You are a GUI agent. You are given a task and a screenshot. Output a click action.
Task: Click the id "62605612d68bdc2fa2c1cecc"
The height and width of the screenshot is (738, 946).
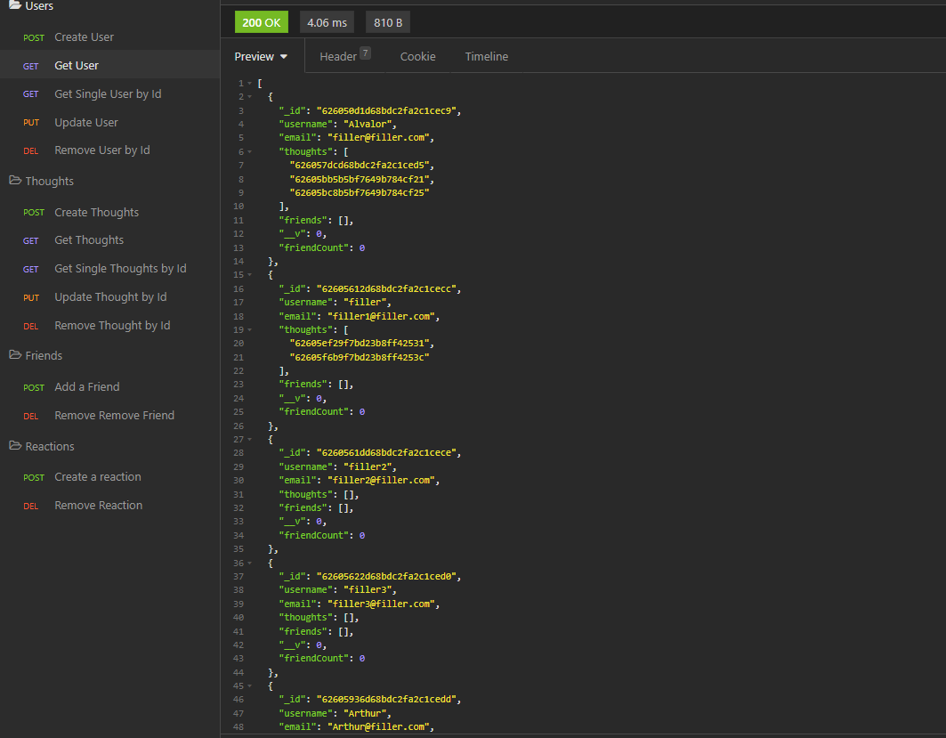(x=386, y=288)
